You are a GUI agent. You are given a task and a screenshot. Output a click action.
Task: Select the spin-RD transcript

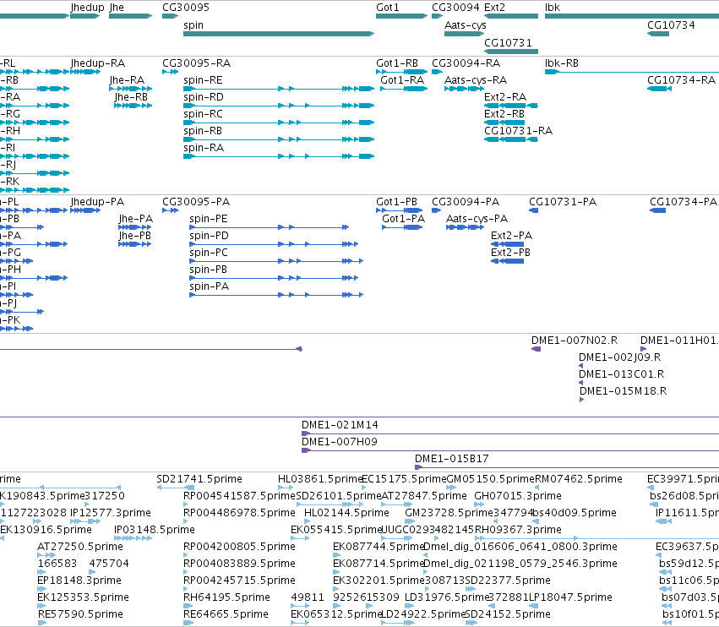click(x=279, y=106)
